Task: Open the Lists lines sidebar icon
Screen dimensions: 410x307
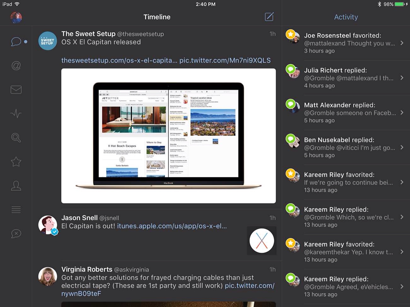Action: (x=16, y=209)
